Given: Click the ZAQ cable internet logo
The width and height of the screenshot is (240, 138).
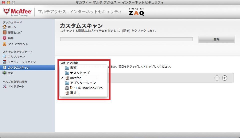Looking at the screenshot, I should click(x=136, y=12).
